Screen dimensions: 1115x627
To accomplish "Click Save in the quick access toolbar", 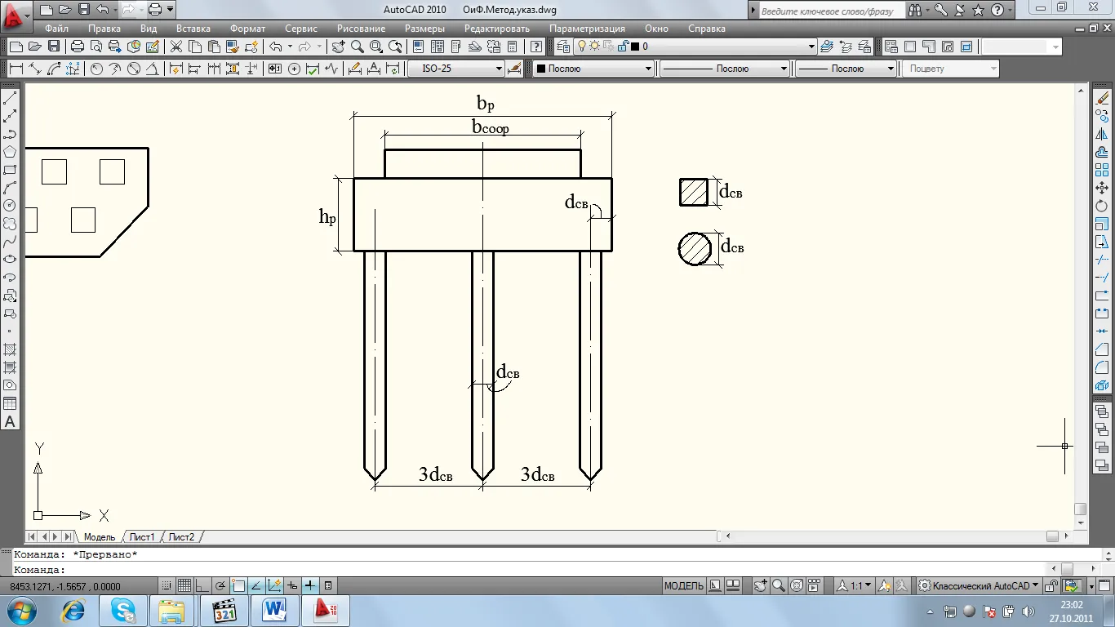I will (x=83, y=10).
